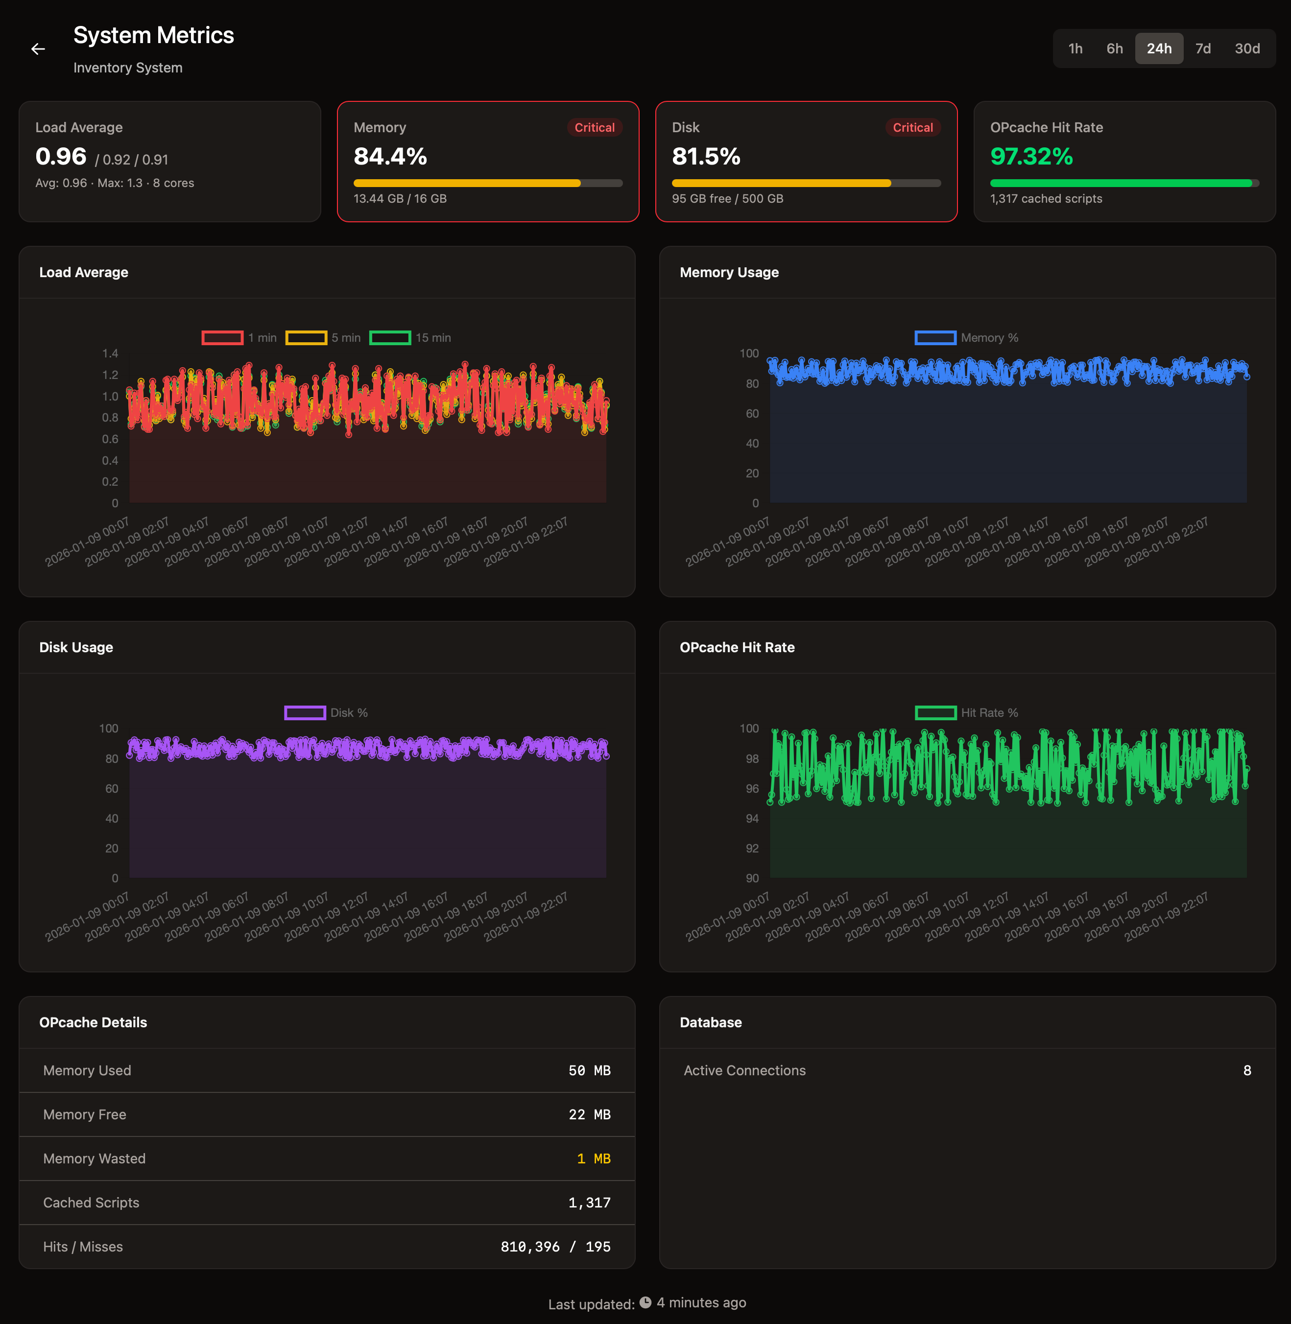Hide the 15 min series via its legend
The image size is (1291, 1324).
(x=390, y=337)
